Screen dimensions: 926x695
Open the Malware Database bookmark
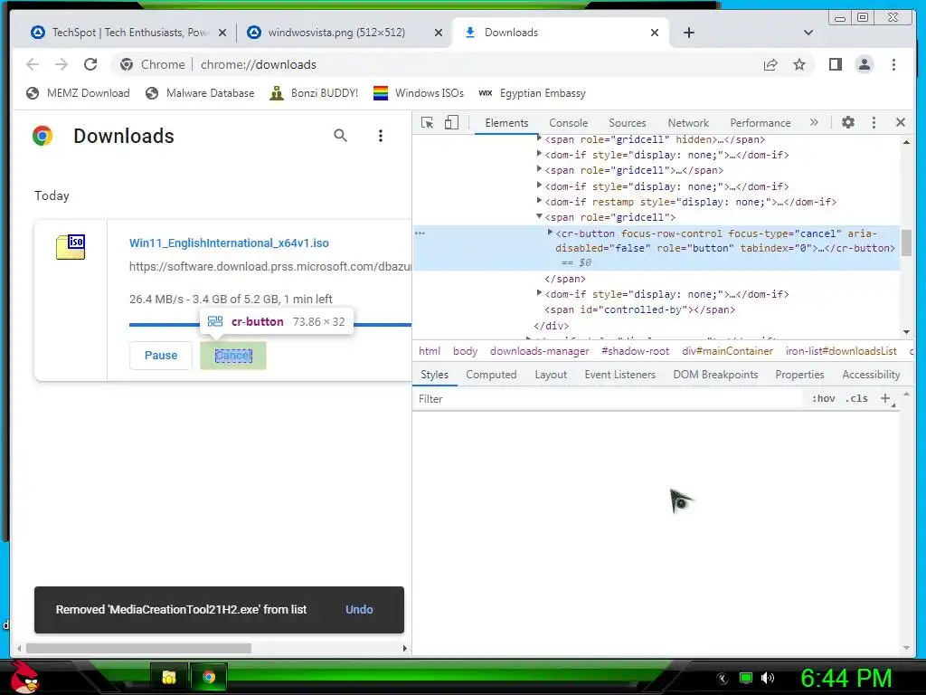200,93
